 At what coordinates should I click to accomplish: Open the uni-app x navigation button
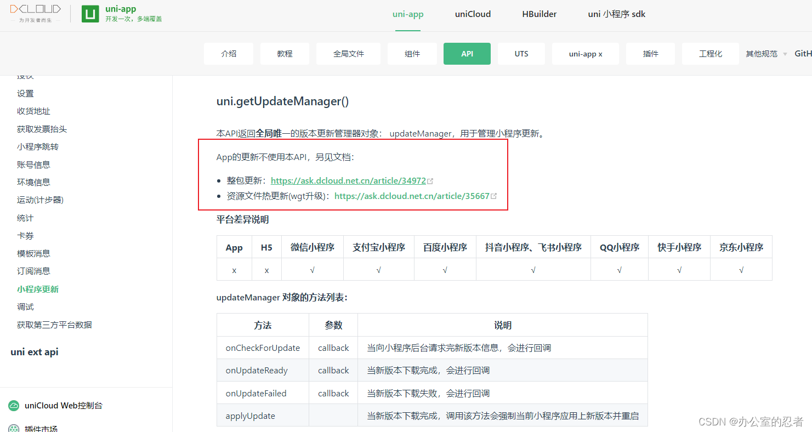click(586, 54)
